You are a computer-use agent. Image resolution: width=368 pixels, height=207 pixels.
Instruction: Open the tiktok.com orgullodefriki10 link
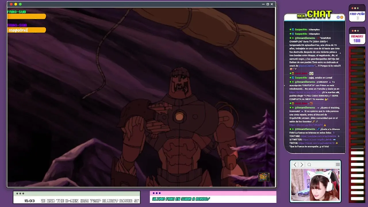[316, 143]
